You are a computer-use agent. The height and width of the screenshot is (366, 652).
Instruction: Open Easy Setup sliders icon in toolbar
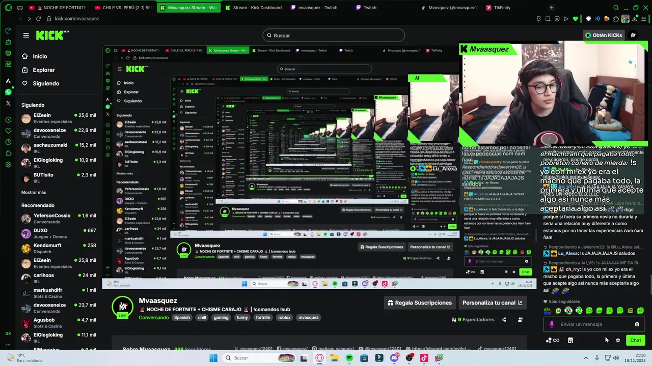(644, 19)
